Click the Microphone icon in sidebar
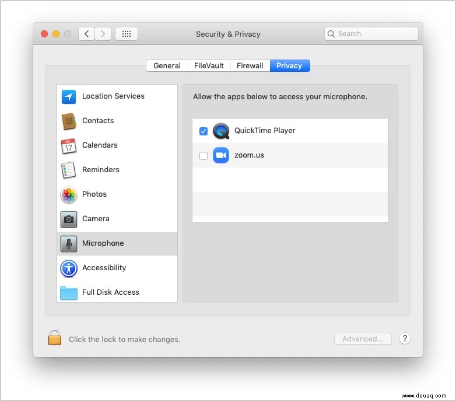Image resolution: width=456 pixels, height=401 pixels. click(69, 243)
